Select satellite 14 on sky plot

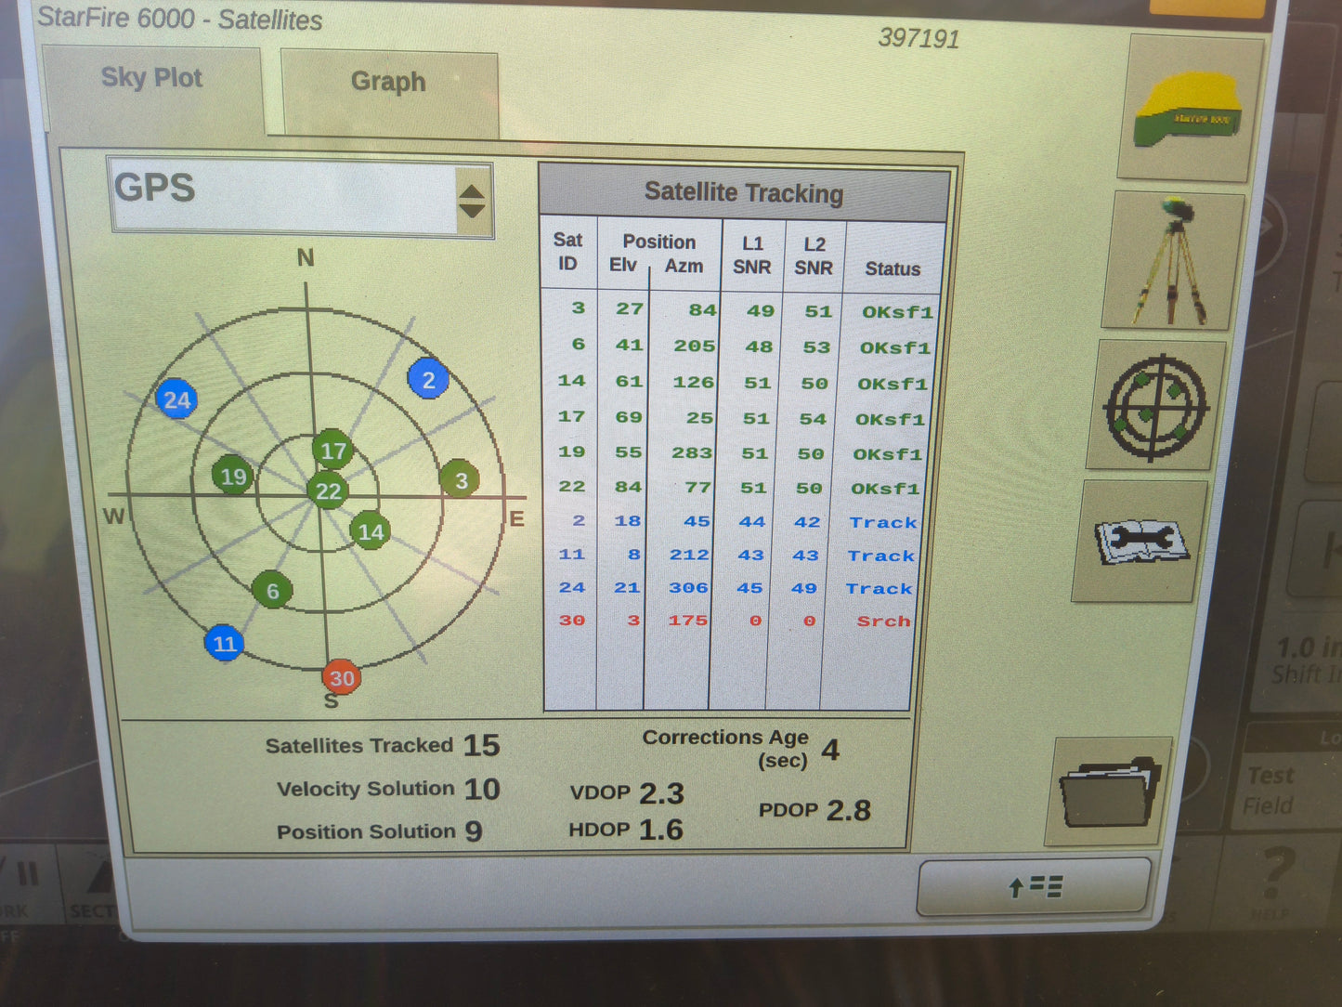[x=371, y=531]
